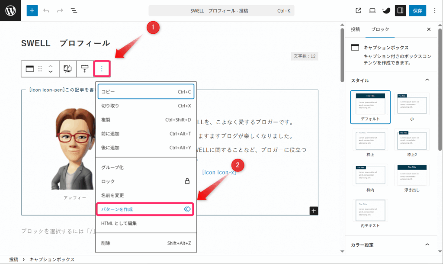Close the settings sidebar
Image resolution: width=443 pixels, height=264 pixels.
click(x=429, y=29)
